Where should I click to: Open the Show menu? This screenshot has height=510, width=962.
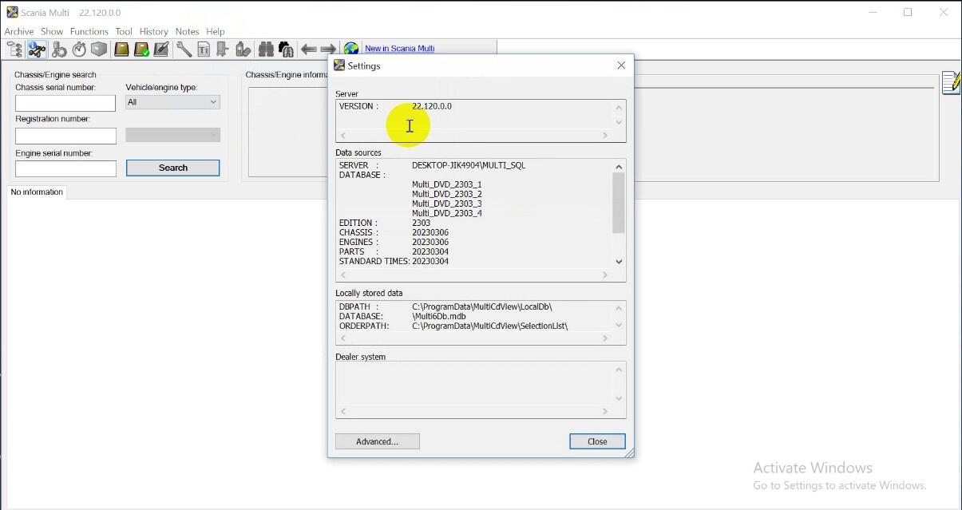pos(52,32)
